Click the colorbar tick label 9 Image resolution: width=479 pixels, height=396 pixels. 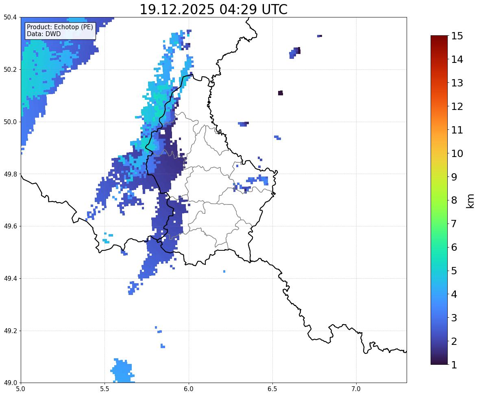click(x=454, y=177)
